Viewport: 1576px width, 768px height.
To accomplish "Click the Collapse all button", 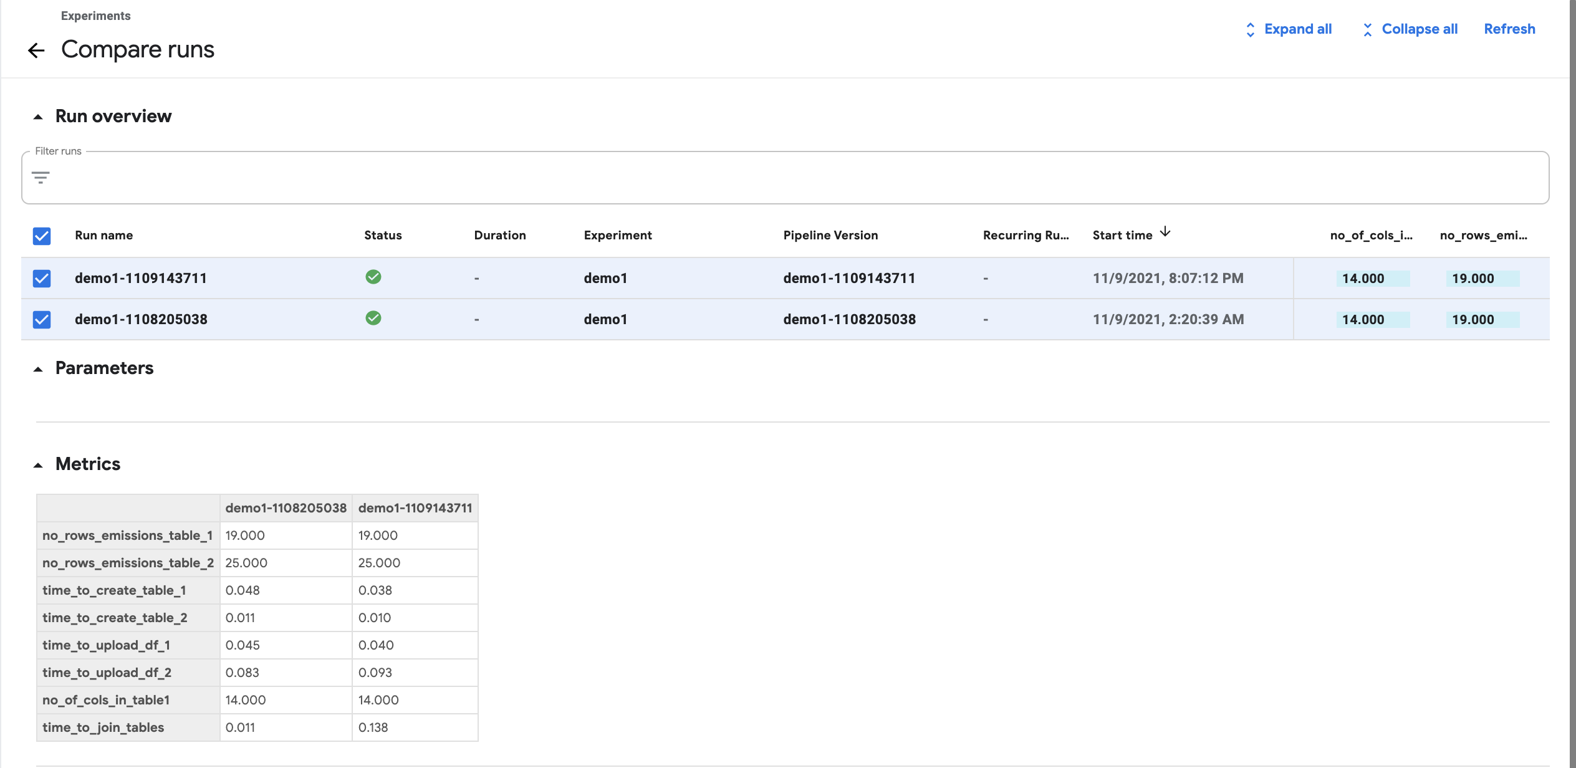I will (x=1410, y=29).
